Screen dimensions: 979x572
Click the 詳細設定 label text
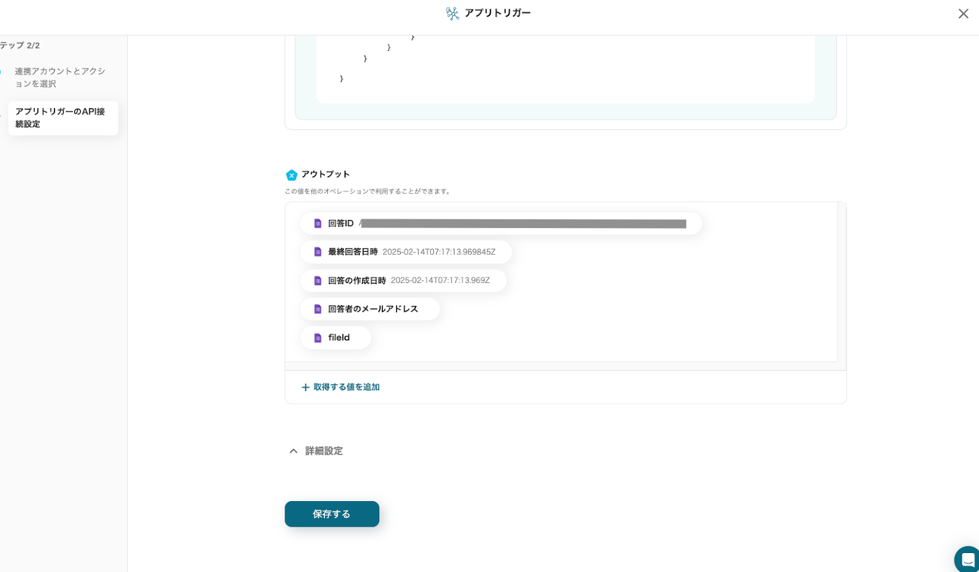point(324,451)
